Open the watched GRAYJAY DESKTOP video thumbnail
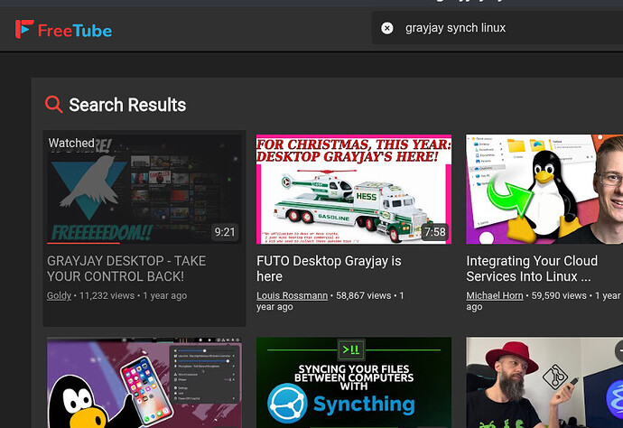The image size is (623, 428). tap(144, 189)
